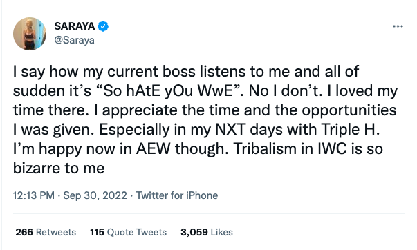Click the SARAYA display name
This screenshot has height=250, width=417.
75,26
